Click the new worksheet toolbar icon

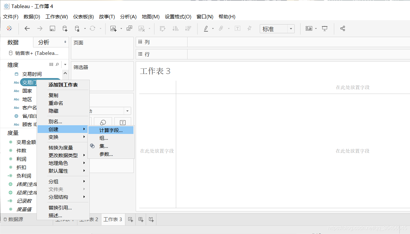point(113,28)
